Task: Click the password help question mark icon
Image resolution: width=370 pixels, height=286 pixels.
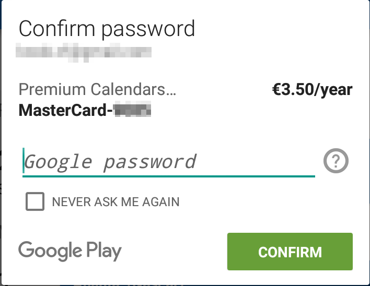Action: click(336, 162)
